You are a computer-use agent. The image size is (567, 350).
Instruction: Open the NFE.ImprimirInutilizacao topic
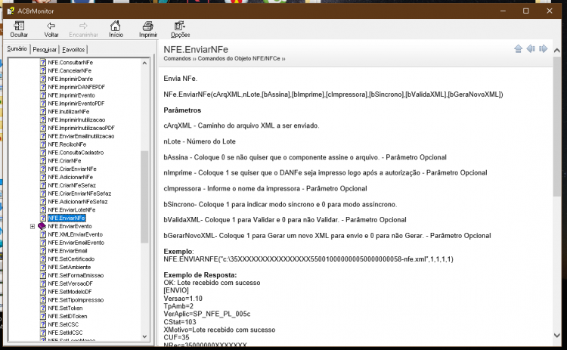76,119
